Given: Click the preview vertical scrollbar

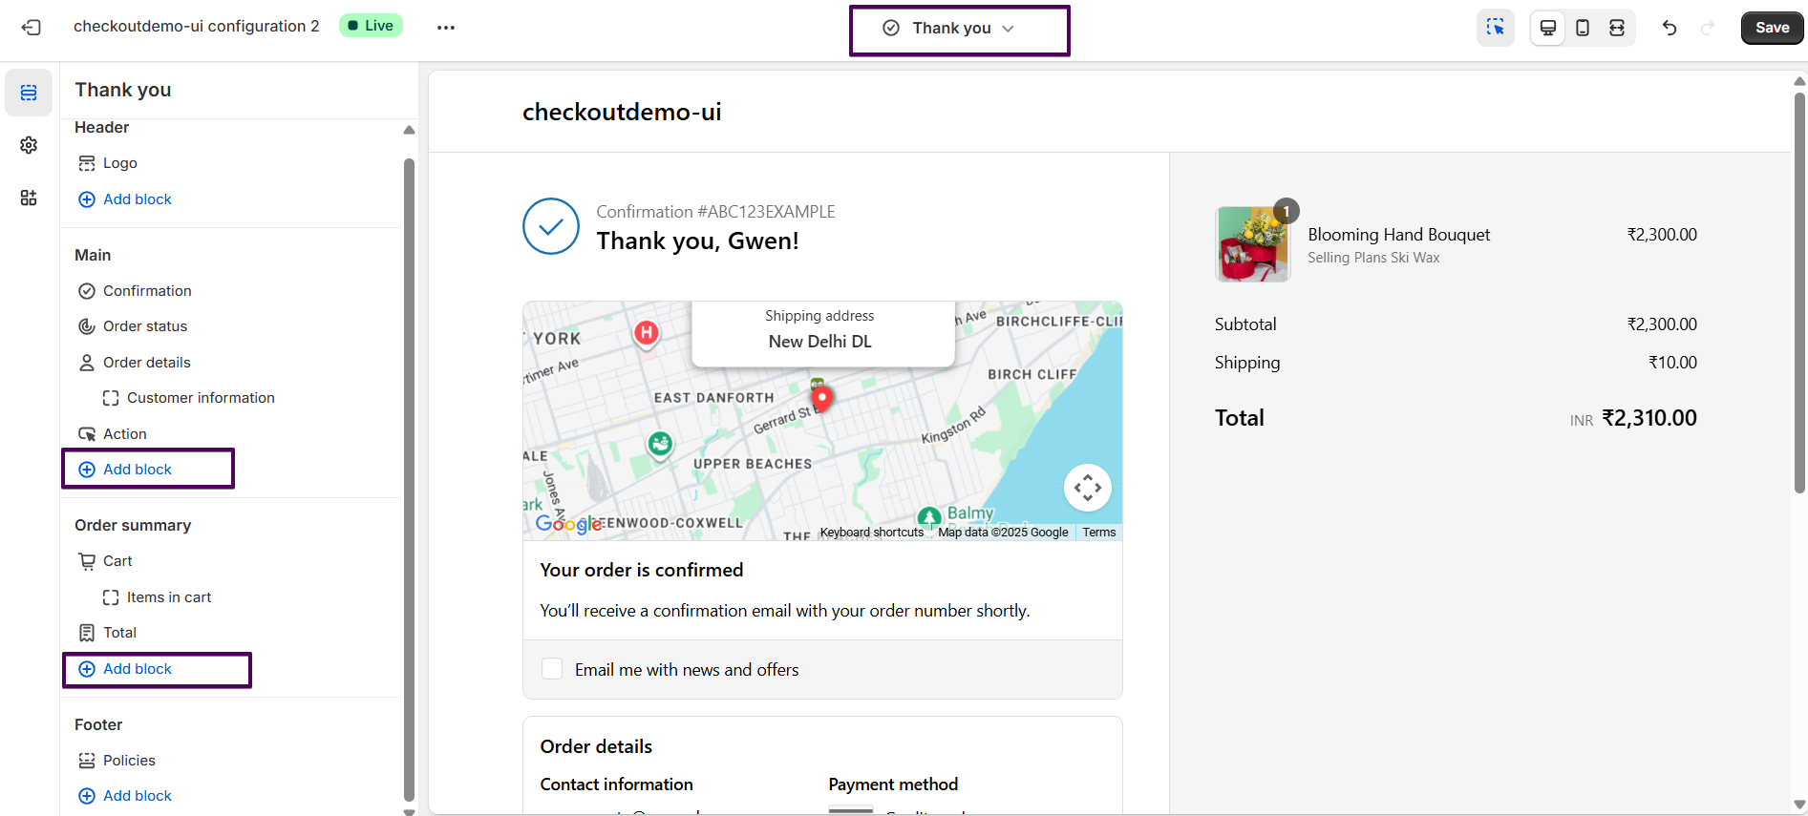Looking at the screenshot, I should pos(1799,286).
